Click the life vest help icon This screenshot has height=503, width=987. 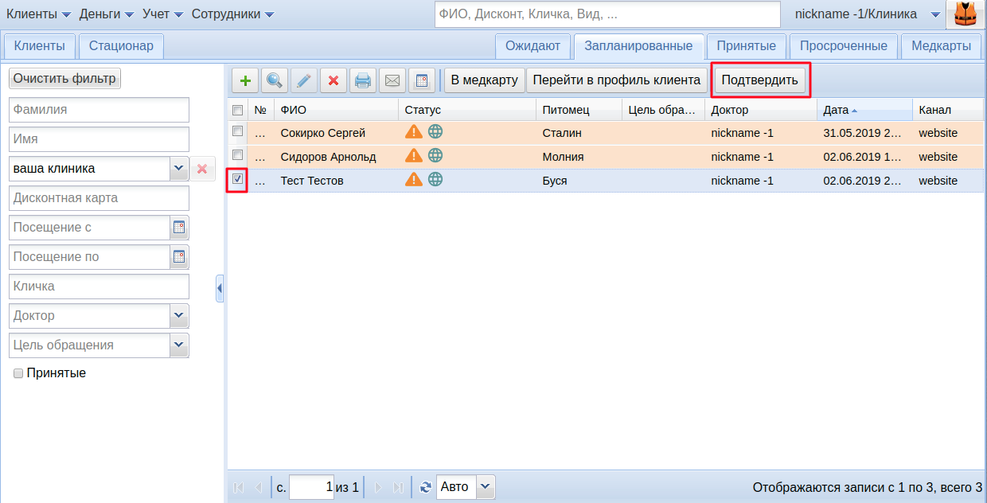click(966, 14)
